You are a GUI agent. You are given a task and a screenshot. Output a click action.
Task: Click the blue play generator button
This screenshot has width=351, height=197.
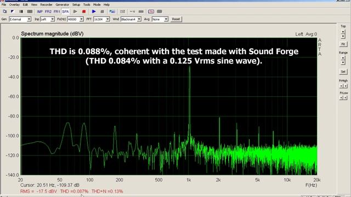point(94,11)
